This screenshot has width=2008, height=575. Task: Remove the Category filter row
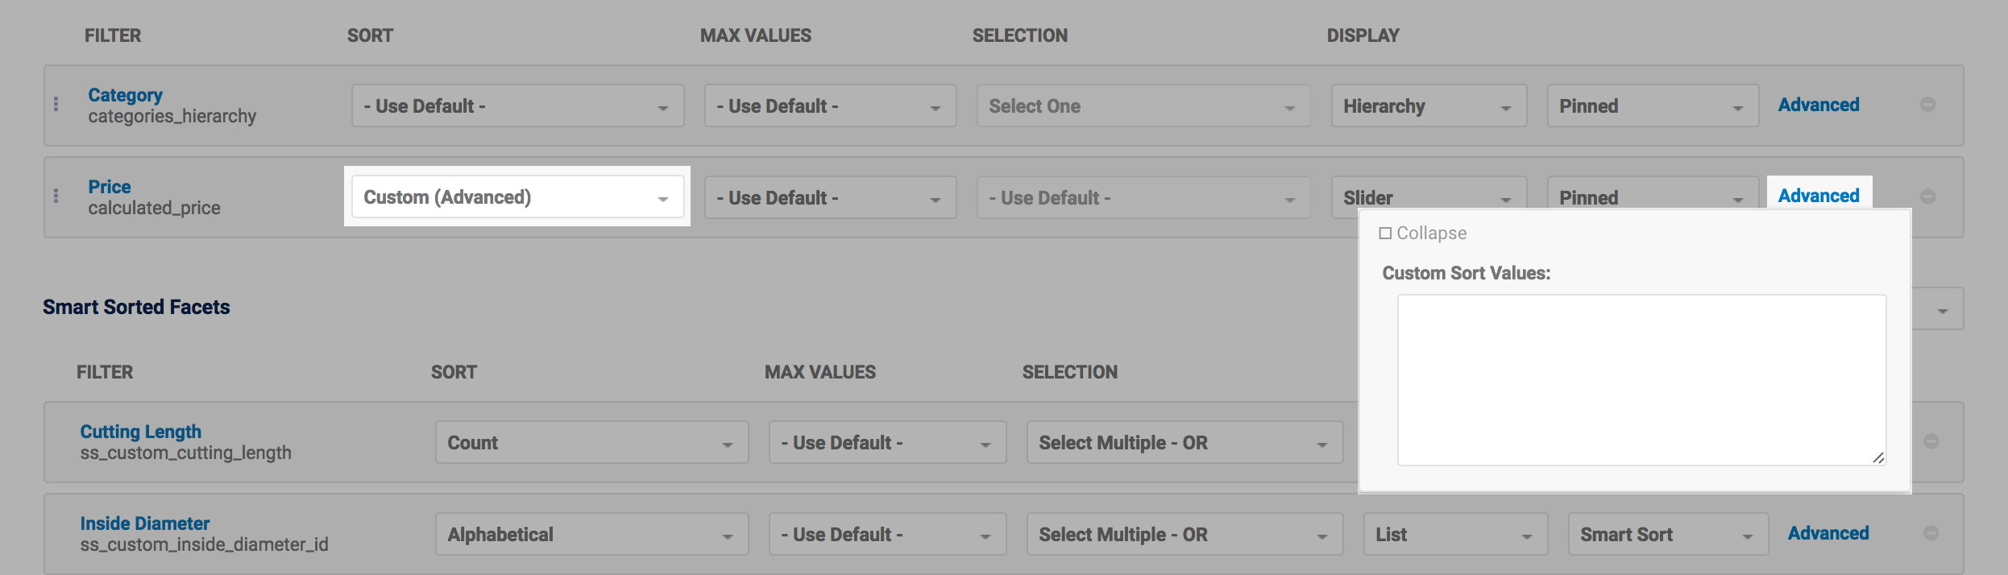[1927, 105]
